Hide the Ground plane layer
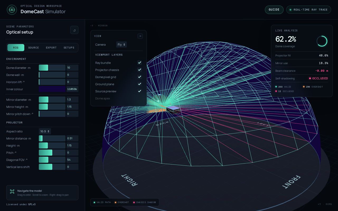Viewport: 338px width, 211px height. tap(139, 84)
